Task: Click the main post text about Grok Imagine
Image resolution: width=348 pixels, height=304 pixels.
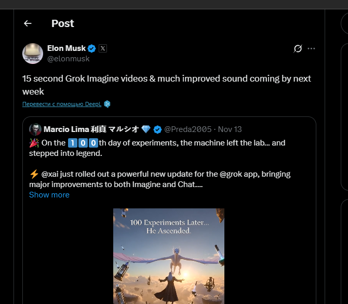Action: (x=166, y=85)
